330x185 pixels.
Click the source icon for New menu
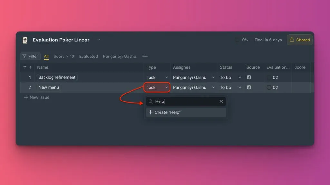click(249, 87)
